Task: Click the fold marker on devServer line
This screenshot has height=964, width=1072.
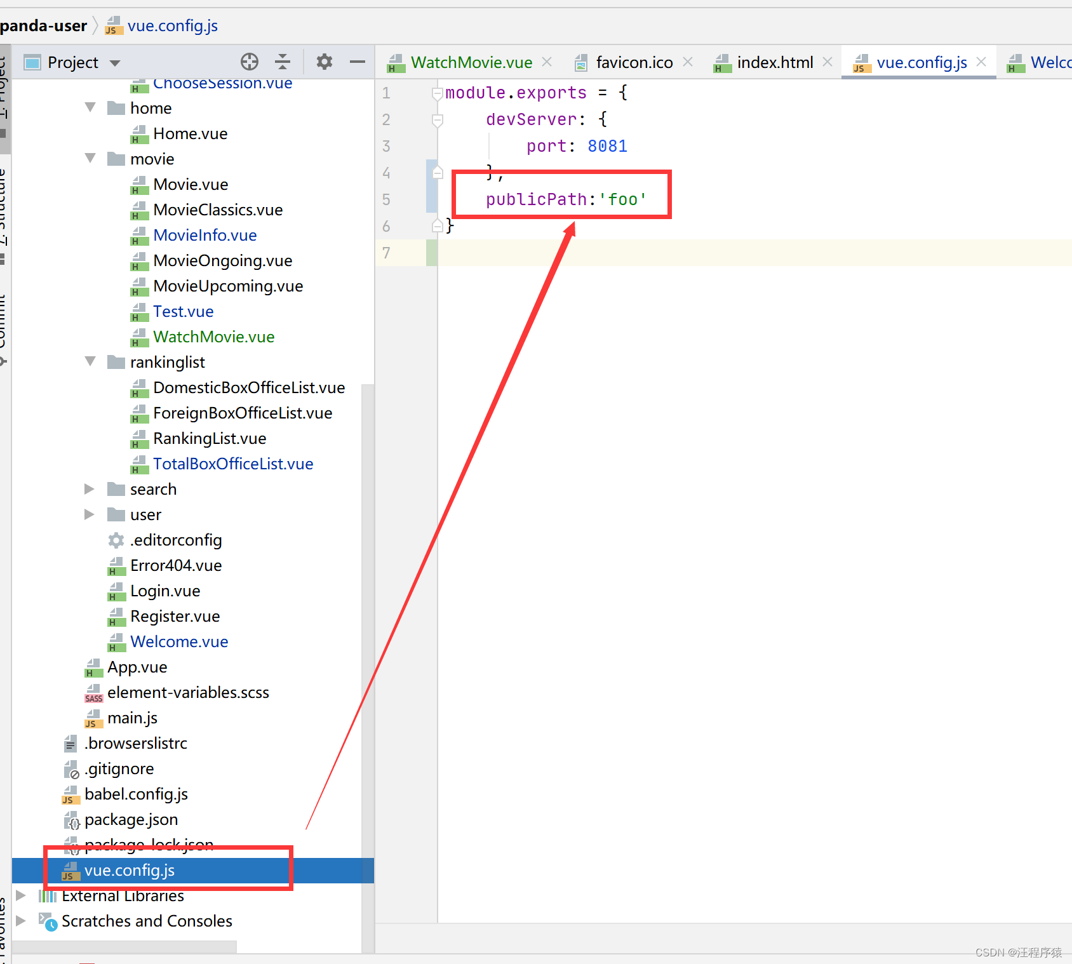Action: (x=438, y=120)
